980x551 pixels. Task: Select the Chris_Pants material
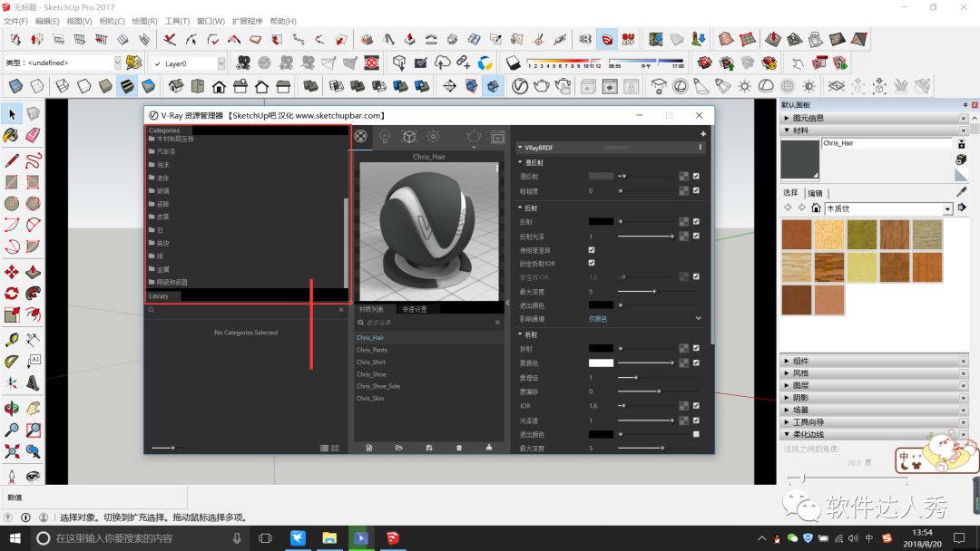click(372, 350)
